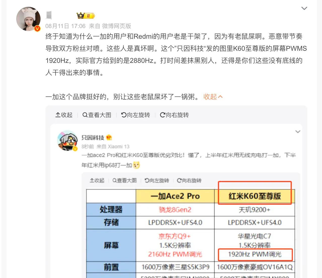Click the badge icon beside 只因科技
The image size is (322, 278).
click(109, 137)
